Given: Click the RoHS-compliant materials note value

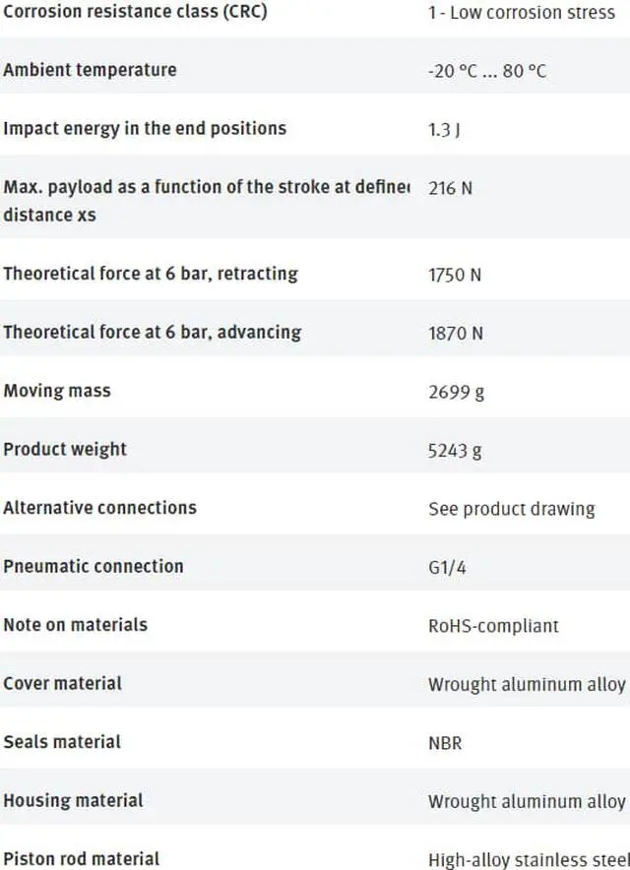Looking at the screenshot, I should coord(493,625).
